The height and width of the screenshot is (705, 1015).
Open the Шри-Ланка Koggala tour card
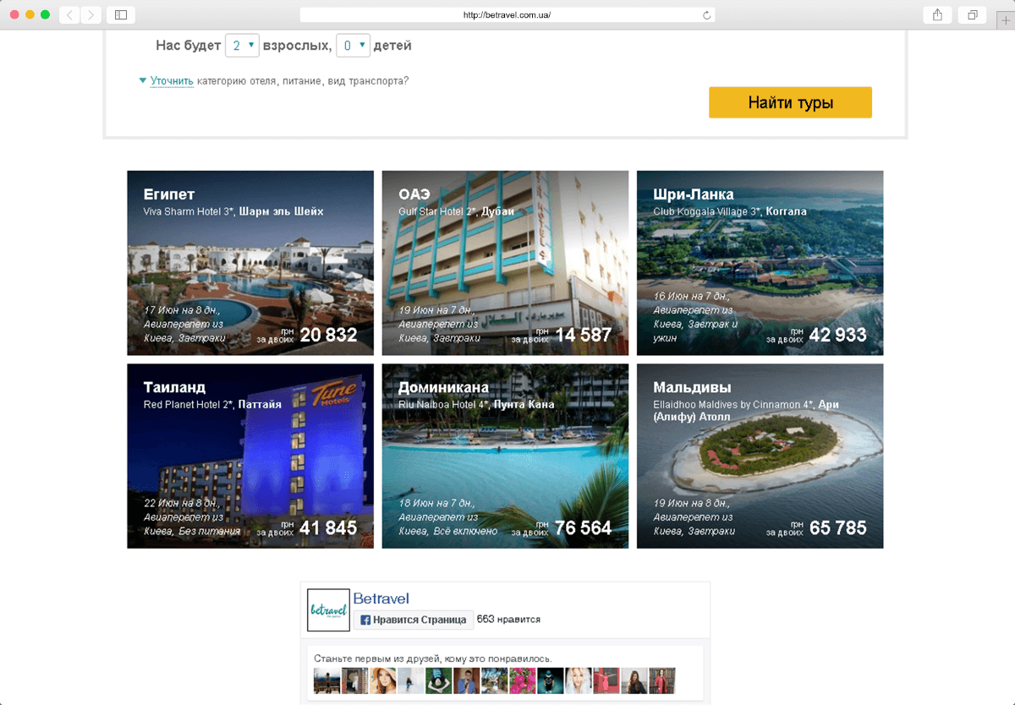point(760,263)
